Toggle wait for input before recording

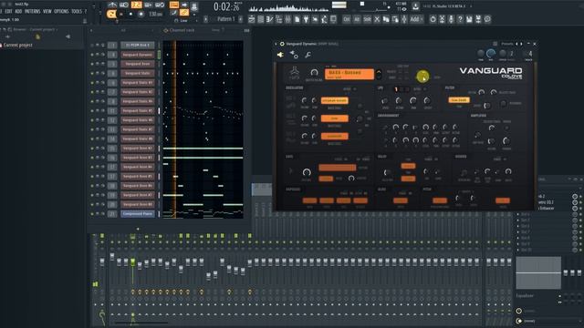pyautogui.click(x=124, y=5)
